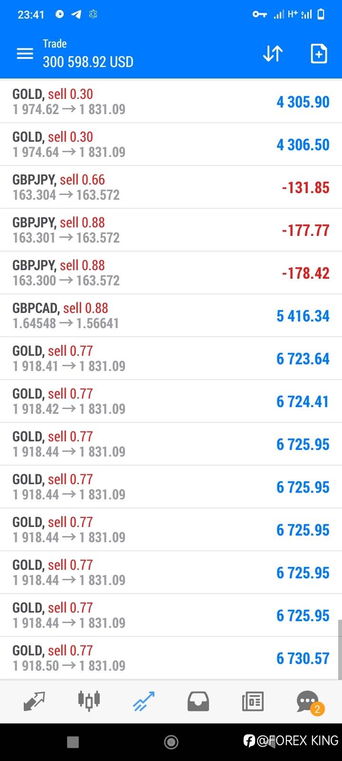Create a new order with plus-document icon
The width and height of the screenshot is (342, 761).
point(319,54)
